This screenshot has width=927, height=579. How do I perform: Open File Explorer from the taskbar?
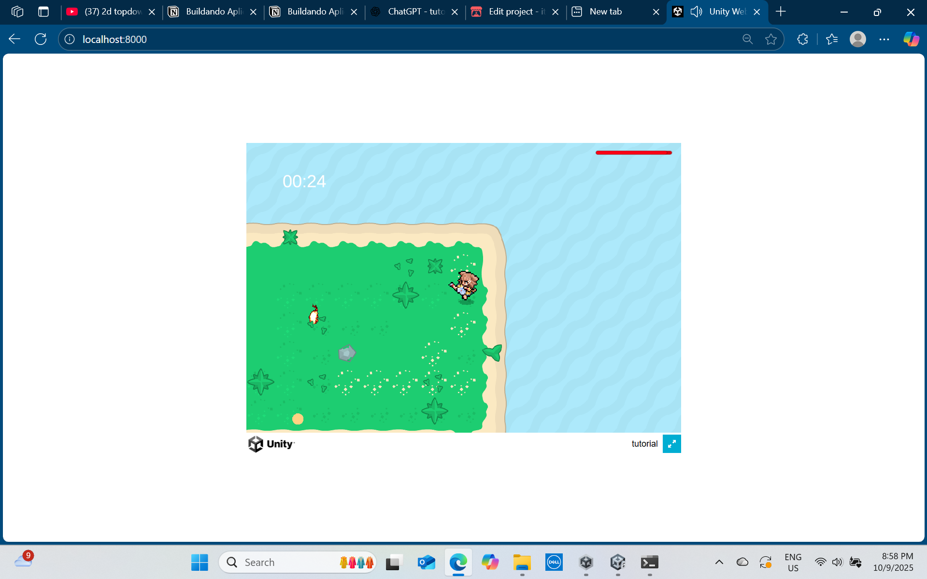pos(522,562)
